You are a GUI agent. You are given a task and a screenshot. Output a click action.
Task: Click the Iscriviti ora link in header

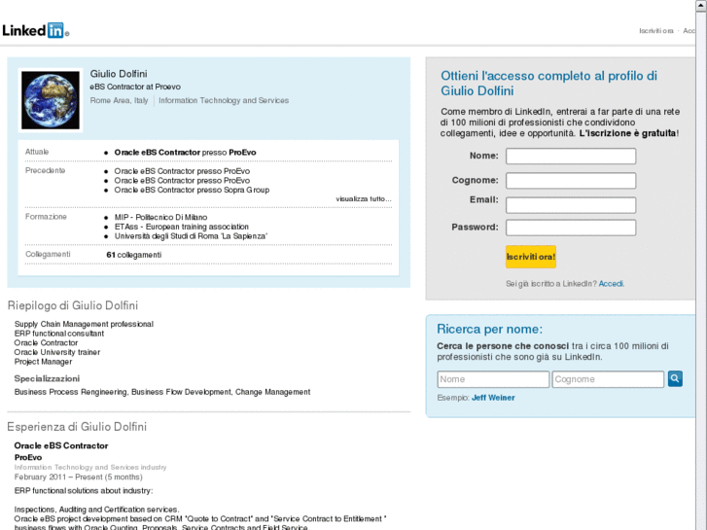pos(656,31)
